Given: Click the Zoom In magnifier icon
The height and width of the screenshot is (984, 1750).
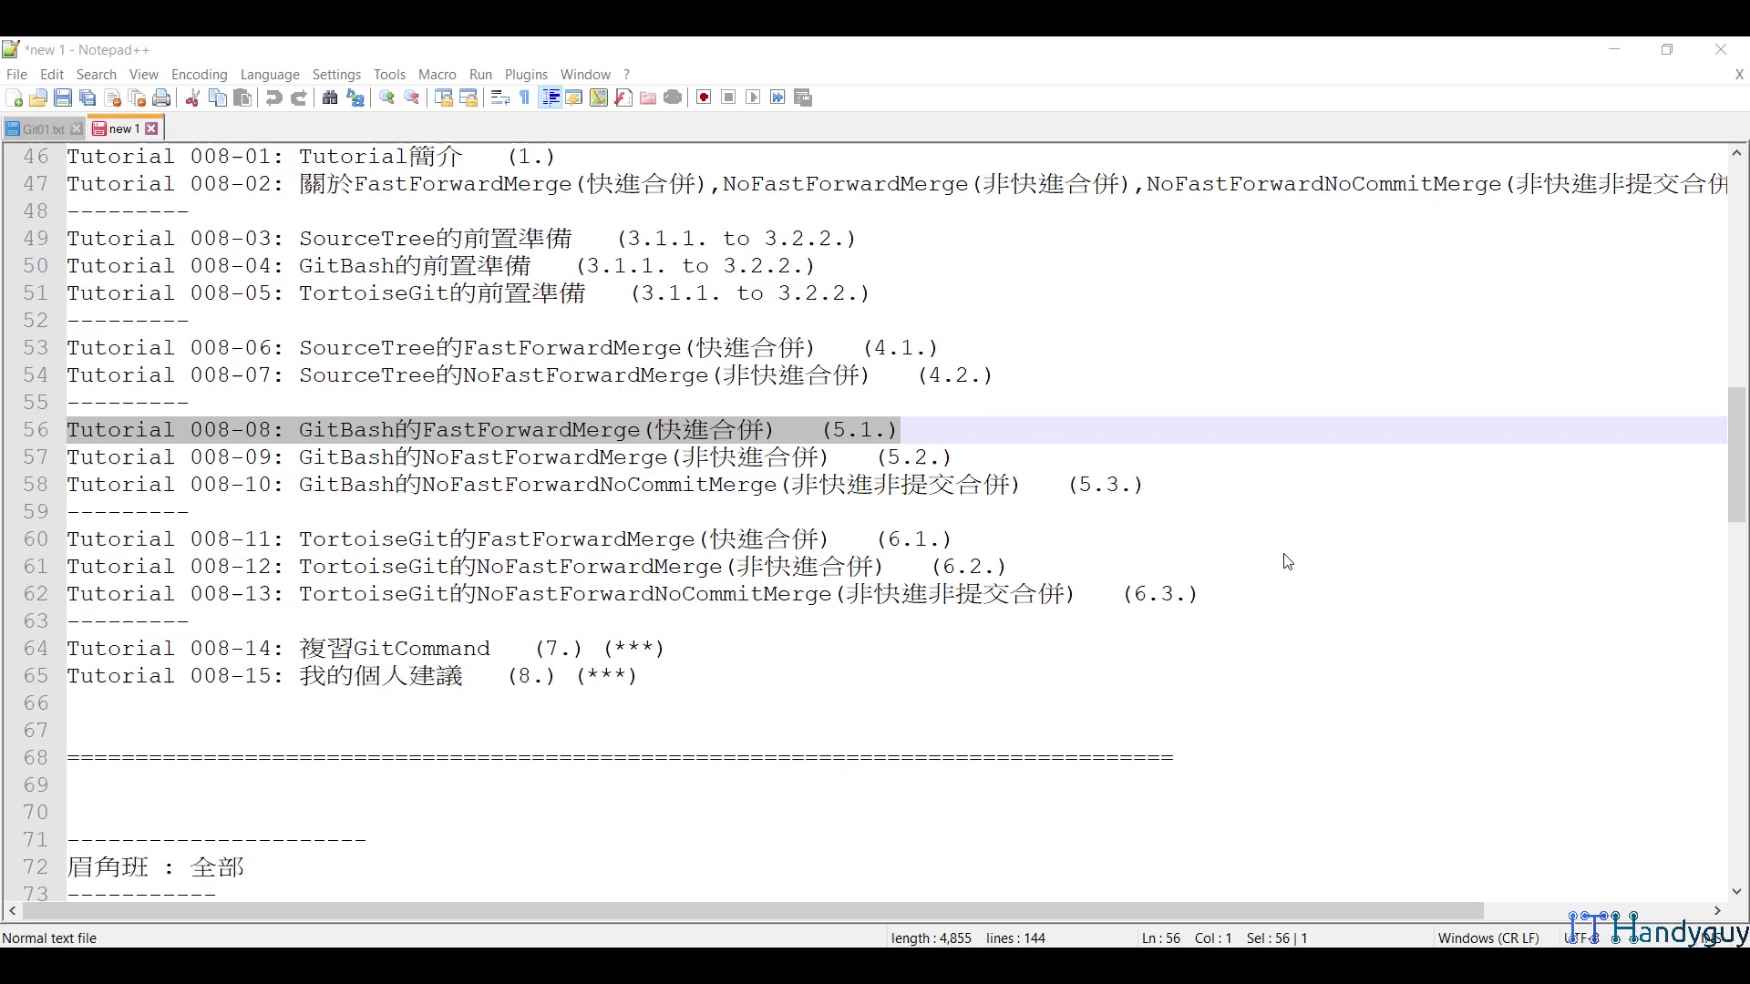Looking at the screenshot, I should pyautogui.click(x=386, y=97).
